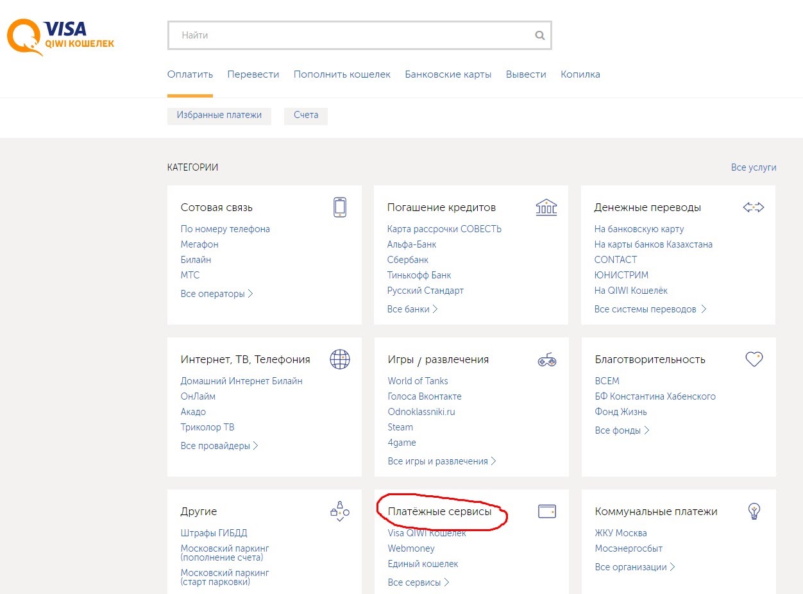This screenshot has height=594, width=803.
Task: Select the ВСЕМ charity
Action: click(607, 381)
